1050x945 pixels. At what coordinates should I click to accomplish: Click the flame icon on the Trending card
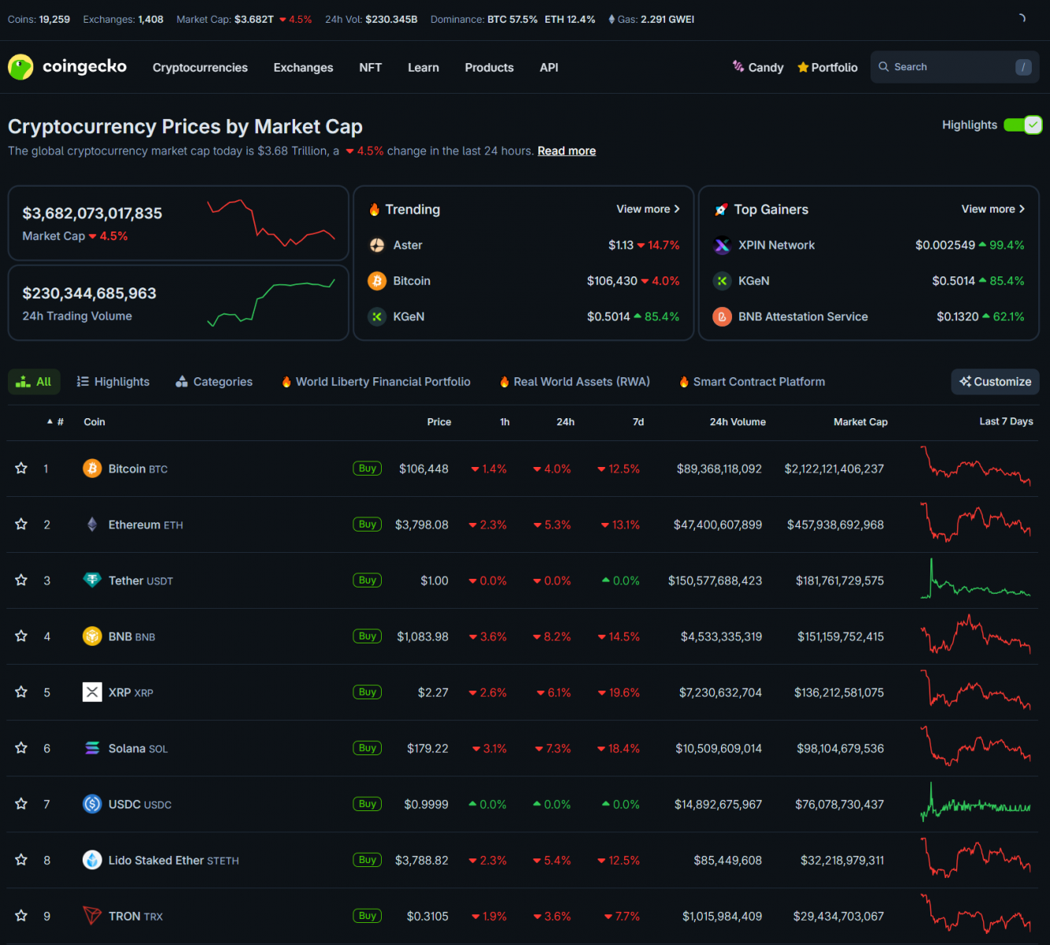pos(375,209)
